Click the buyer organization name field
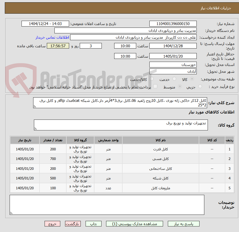This screenshot has width=239, height=232. tap(125, 31)
